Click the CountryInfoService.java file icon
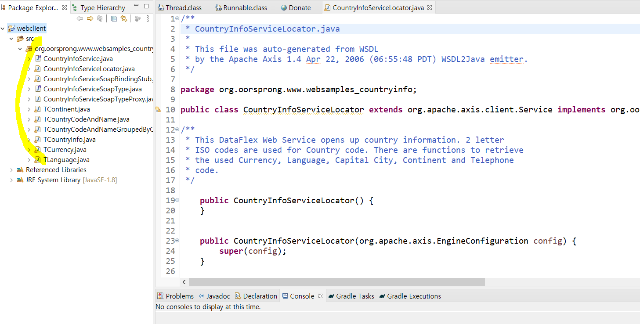The height and width of the screenshot is (324, 640). pyautogui.click(x=38, y=59)
